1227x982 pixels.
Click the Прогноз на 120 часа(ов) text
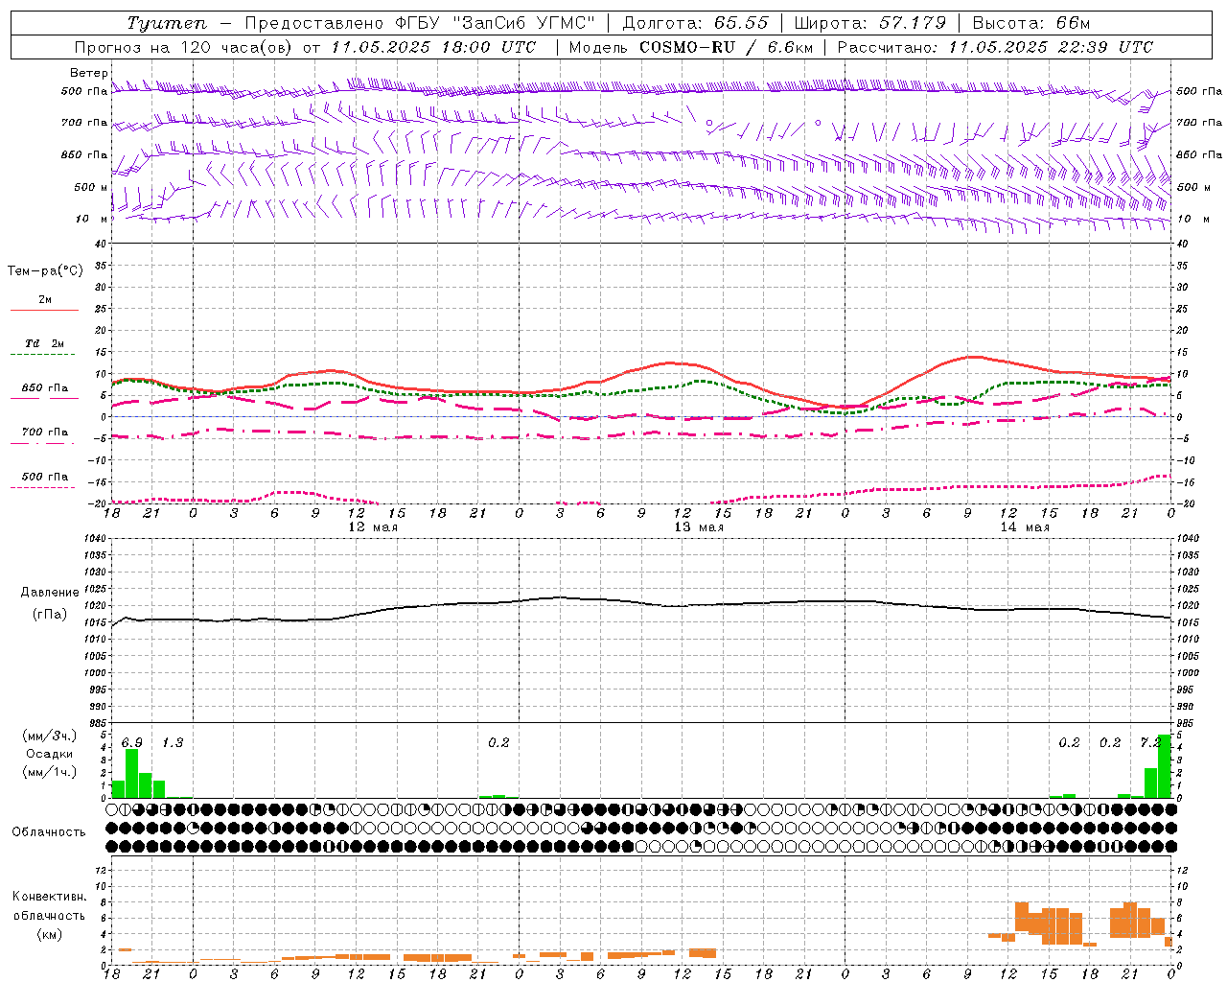click(x=186, y=47)
